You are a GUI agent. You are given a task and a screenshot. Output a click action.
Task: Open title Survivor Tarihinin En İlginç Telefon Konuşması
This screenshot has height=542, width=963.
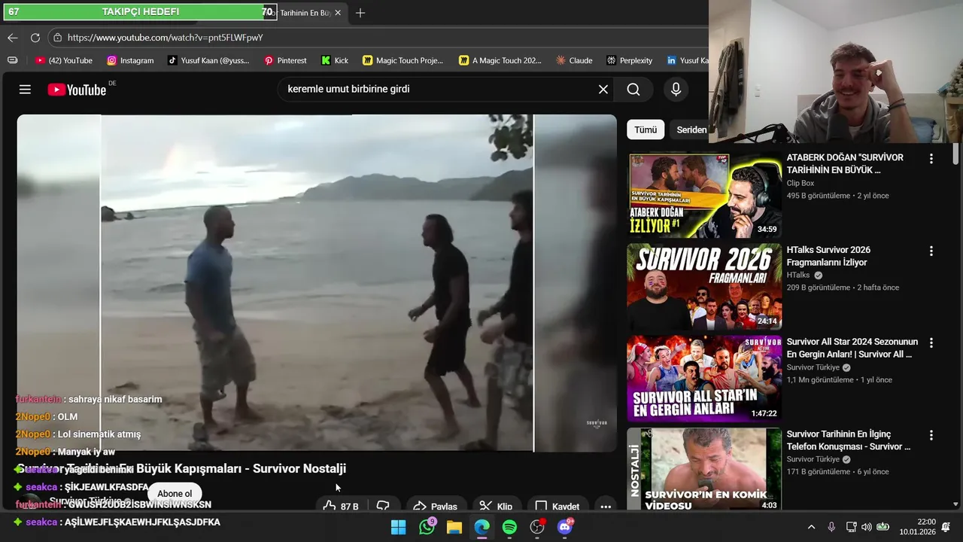click(x=849, y=440)
